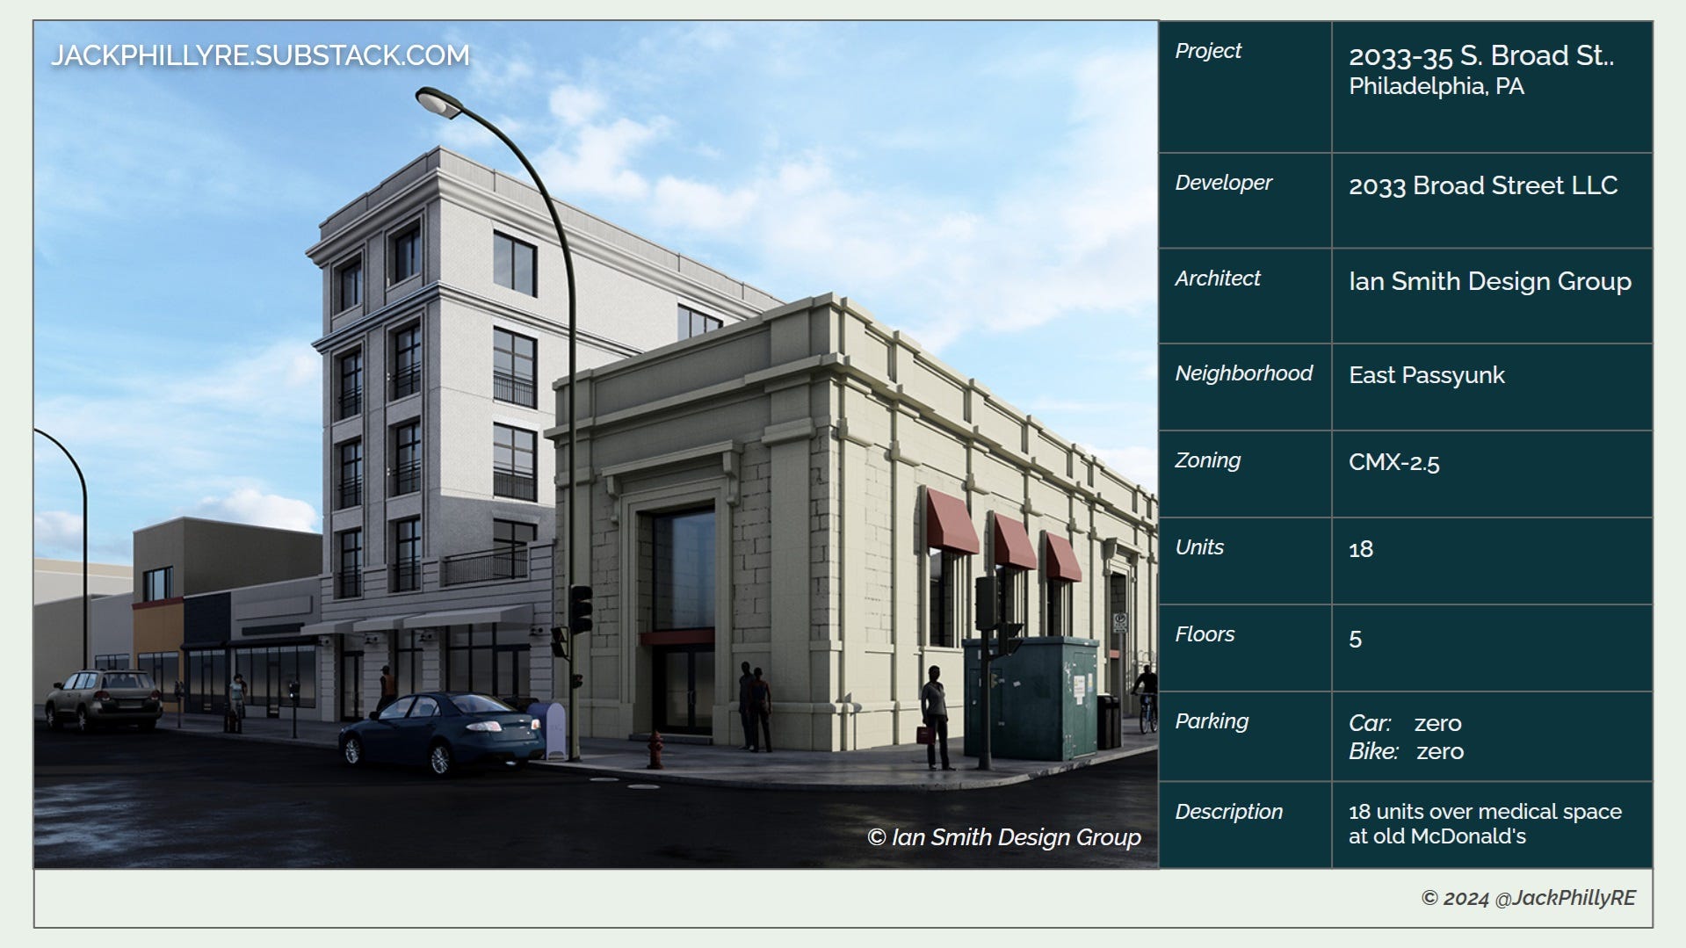
Task: Click '2033 Broad Street LLC' developer value
Action: coord(1483,185)
